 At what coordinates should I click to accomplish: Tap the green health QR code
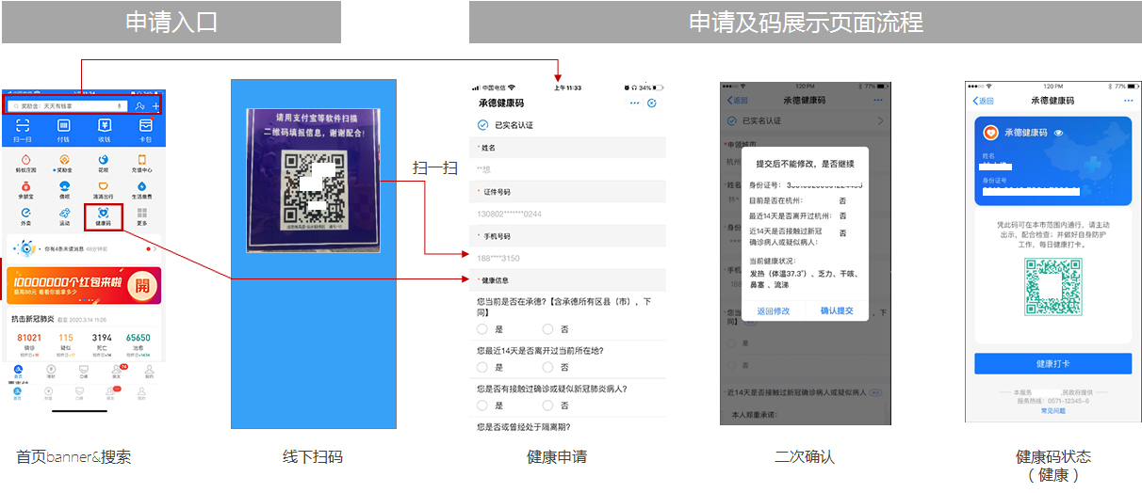pos(1052,289)
